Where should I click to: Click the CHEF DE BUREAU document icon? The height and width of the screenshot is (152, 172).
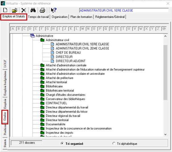pyautogui.click(x=52, y=52)
